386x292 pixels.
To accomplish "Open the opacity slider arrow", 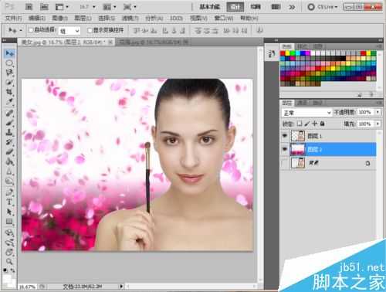I will coord(378,112).
